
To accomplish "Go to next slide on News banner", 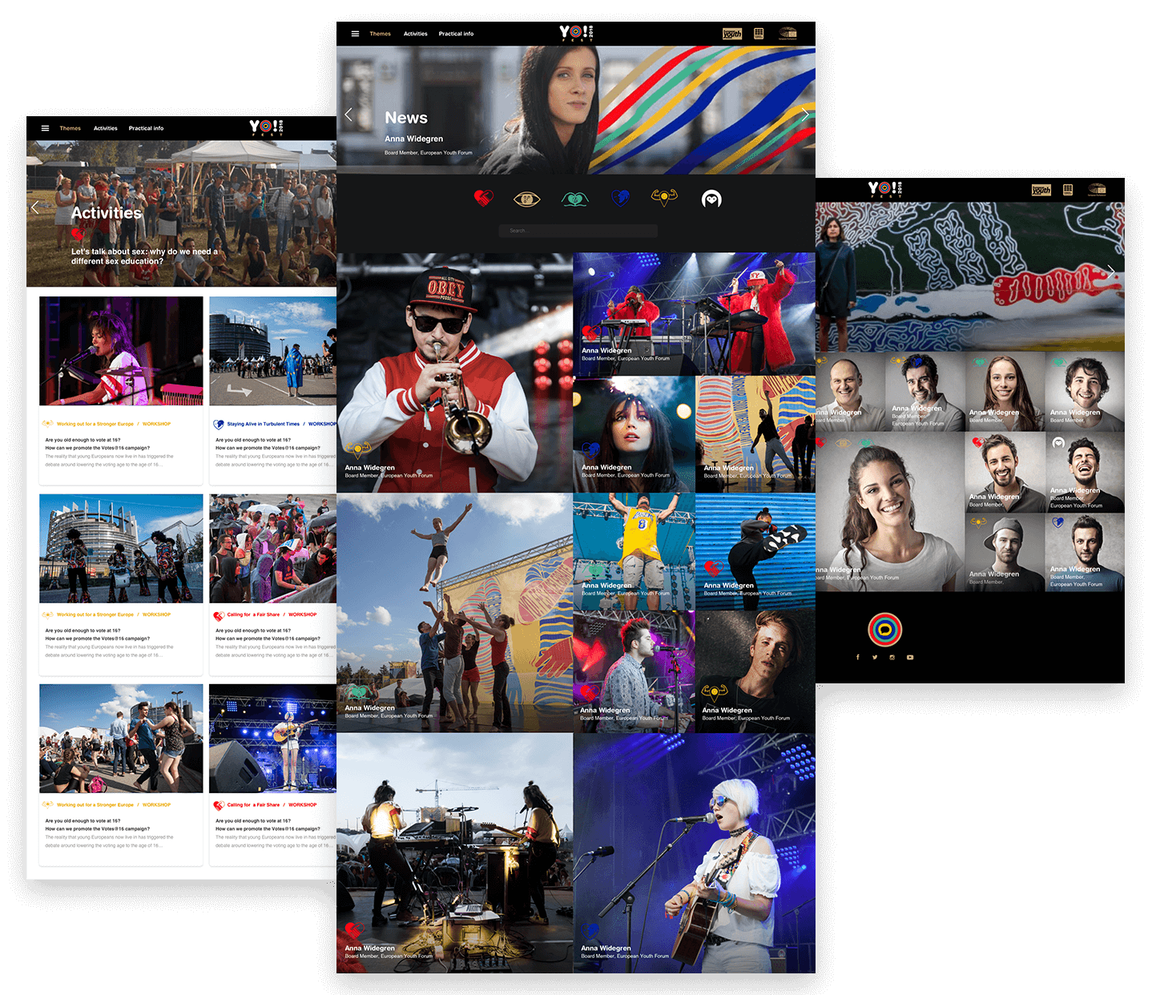I will (x=805, y=115).
